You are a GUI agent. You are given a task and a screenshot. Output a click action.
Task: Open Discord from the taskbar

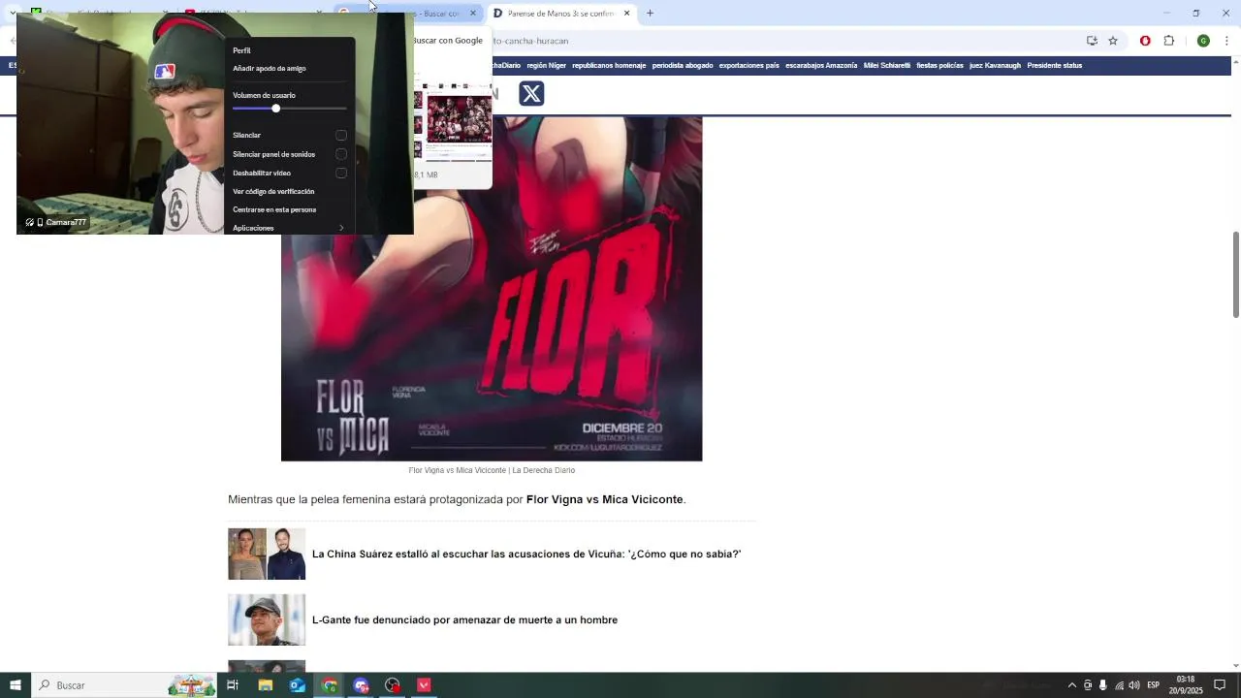point(362,685)
